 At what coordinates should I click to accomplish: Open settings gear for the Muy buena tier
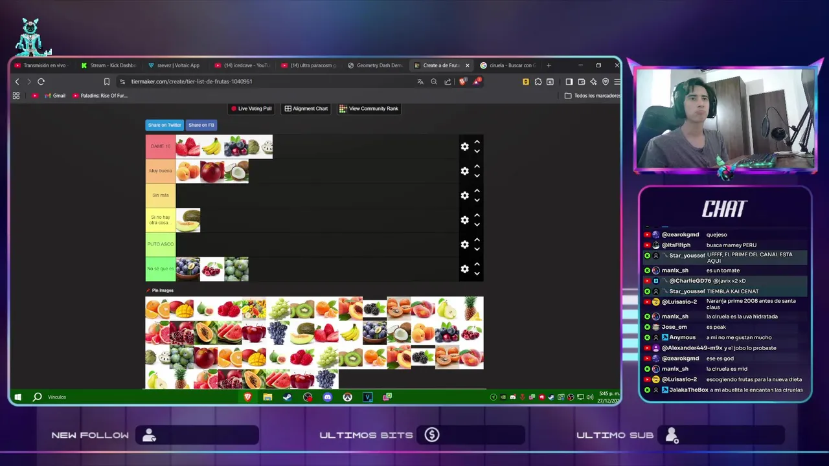coord(464,171)
